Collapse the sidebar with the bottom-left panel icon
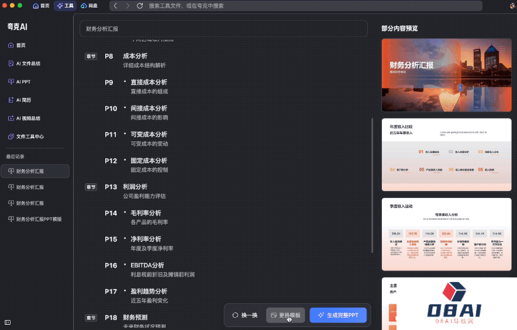The height and width of the screenshot is (330, 517). (x=8, y=322)
